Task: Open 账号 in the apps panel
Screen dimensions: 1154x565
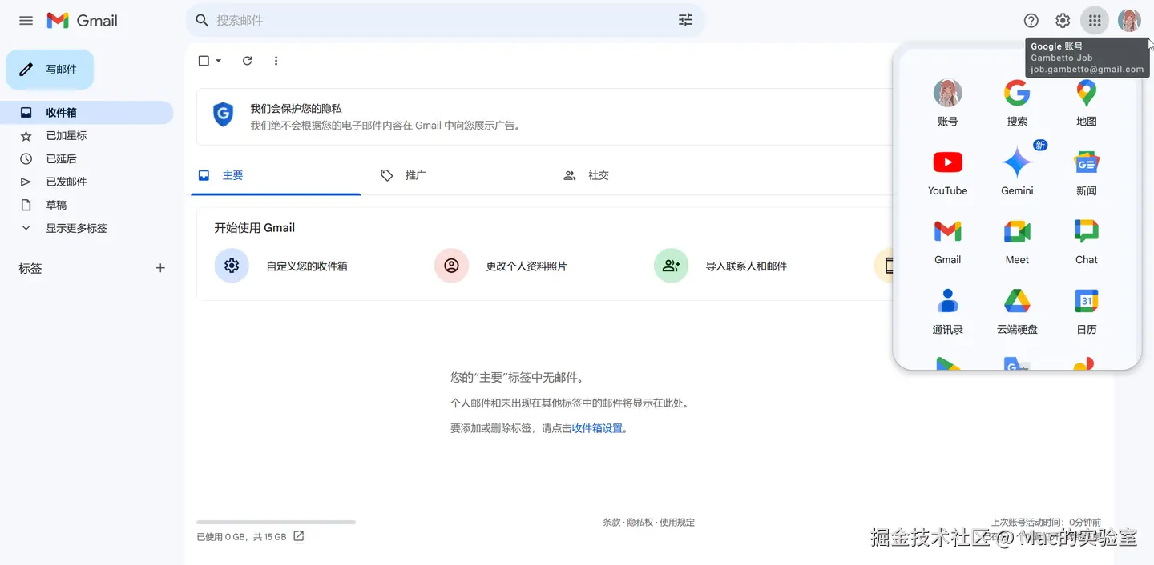Action: tap(947, 104)
